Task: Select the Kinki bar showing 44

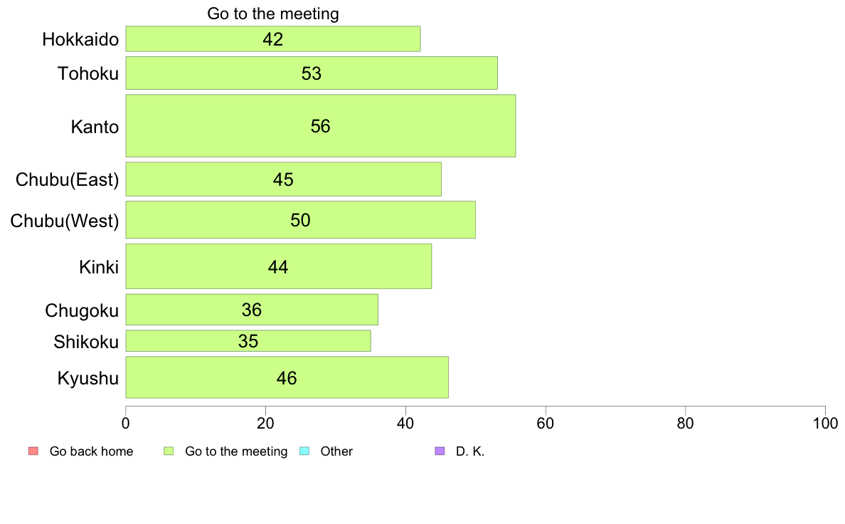Action: click(279, 266)
